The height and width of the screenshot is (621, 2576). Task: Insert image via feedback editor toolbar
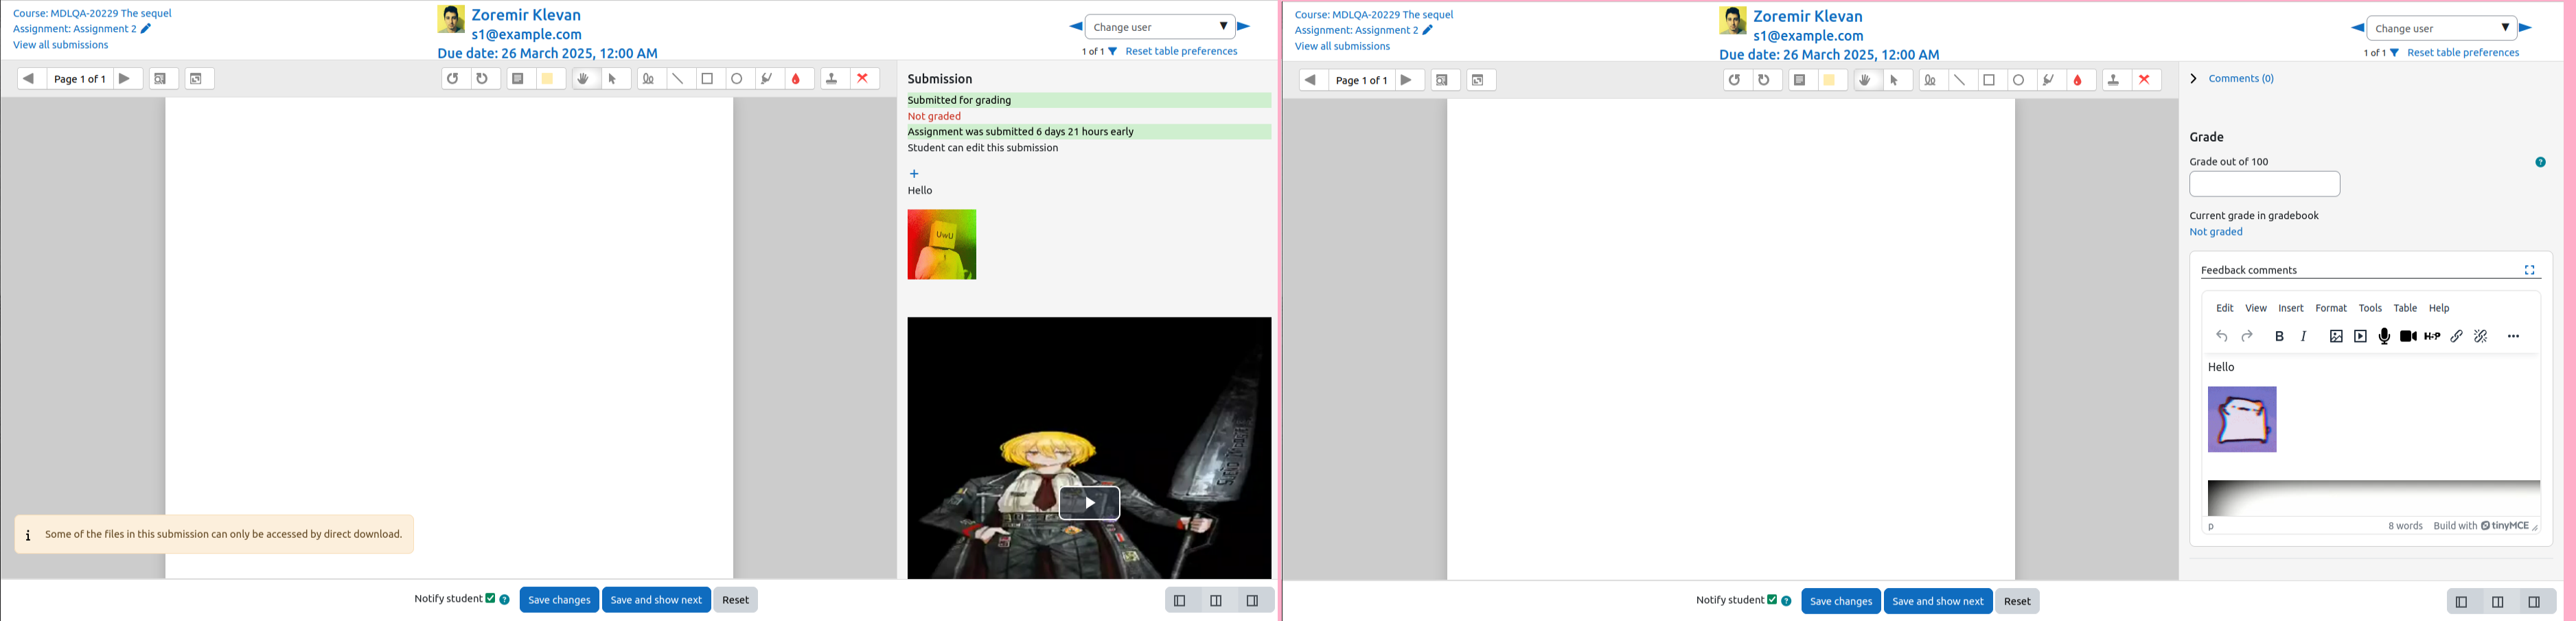2336,337
